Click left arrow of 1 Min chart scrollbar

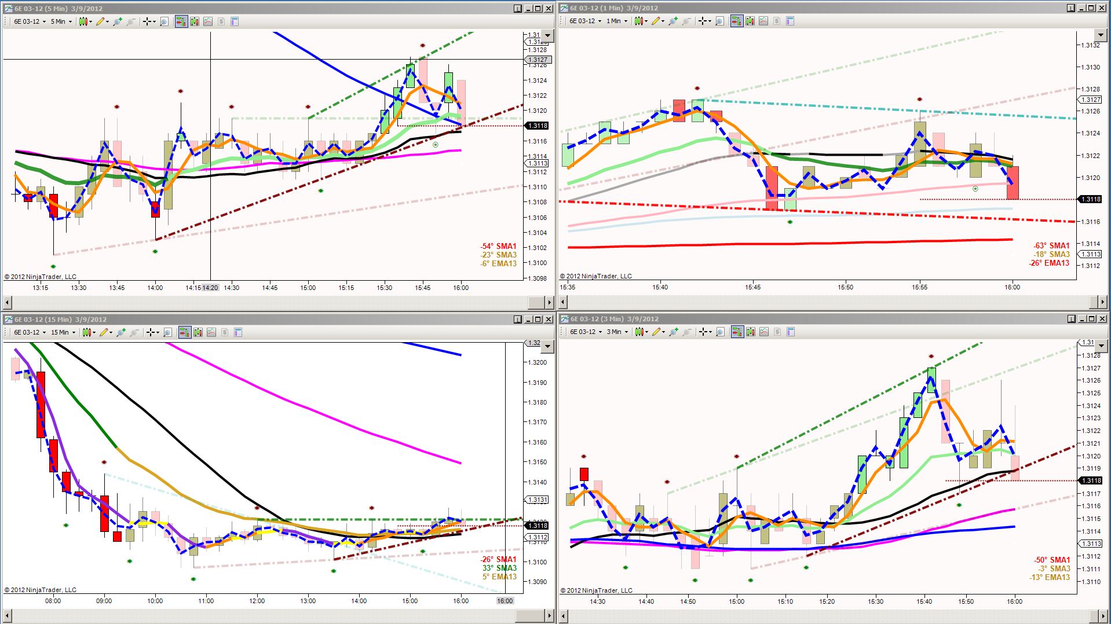pos(562,302)
